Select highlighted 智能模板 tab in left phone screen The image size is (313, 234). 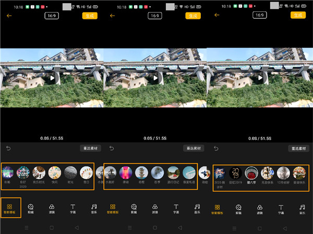point(9,208)
